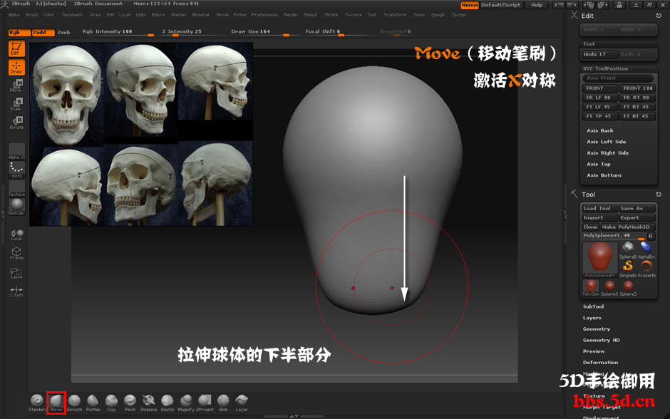
Task: Toggle the Rgb button
Action: [x=19, y=33]
